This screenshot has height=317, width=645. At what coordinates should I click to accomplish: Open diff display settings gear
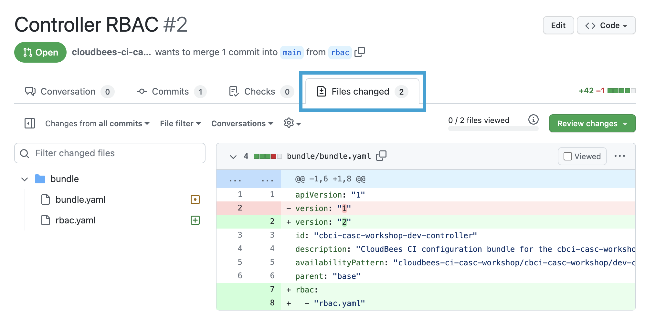[x=289, y=123]
